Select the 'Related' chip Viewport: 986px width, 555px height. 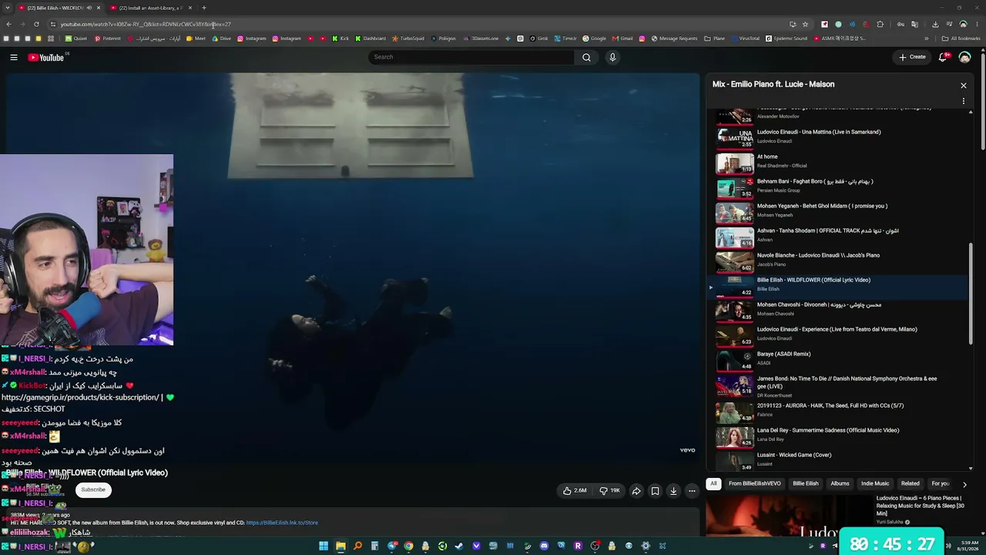(911, 484)
